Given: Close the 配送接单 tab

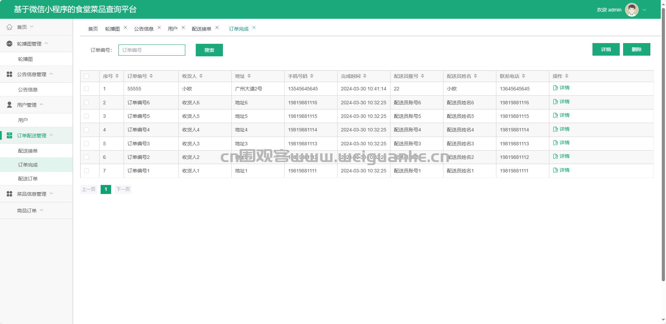Looking at the screenshot, I should 217,28.
